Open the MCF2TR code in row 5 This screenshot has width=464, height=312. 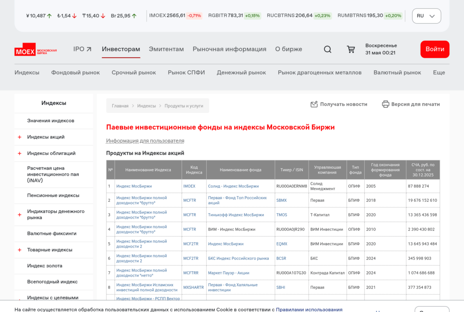[x=191, y=244]
